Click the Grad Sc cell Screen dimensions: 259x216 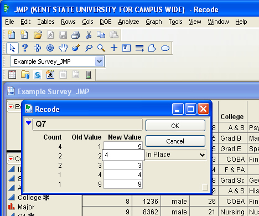(x=232, y=180)
